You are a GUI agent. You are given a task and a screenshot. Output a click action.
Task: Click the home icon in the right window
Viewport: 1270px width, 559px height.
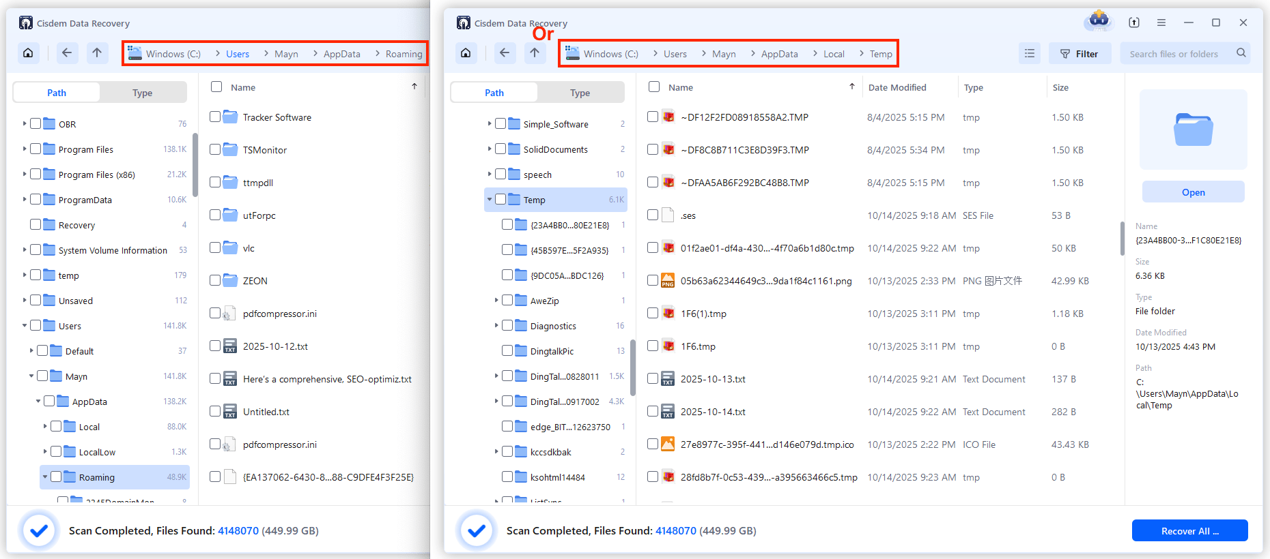[x=466, y=53]
